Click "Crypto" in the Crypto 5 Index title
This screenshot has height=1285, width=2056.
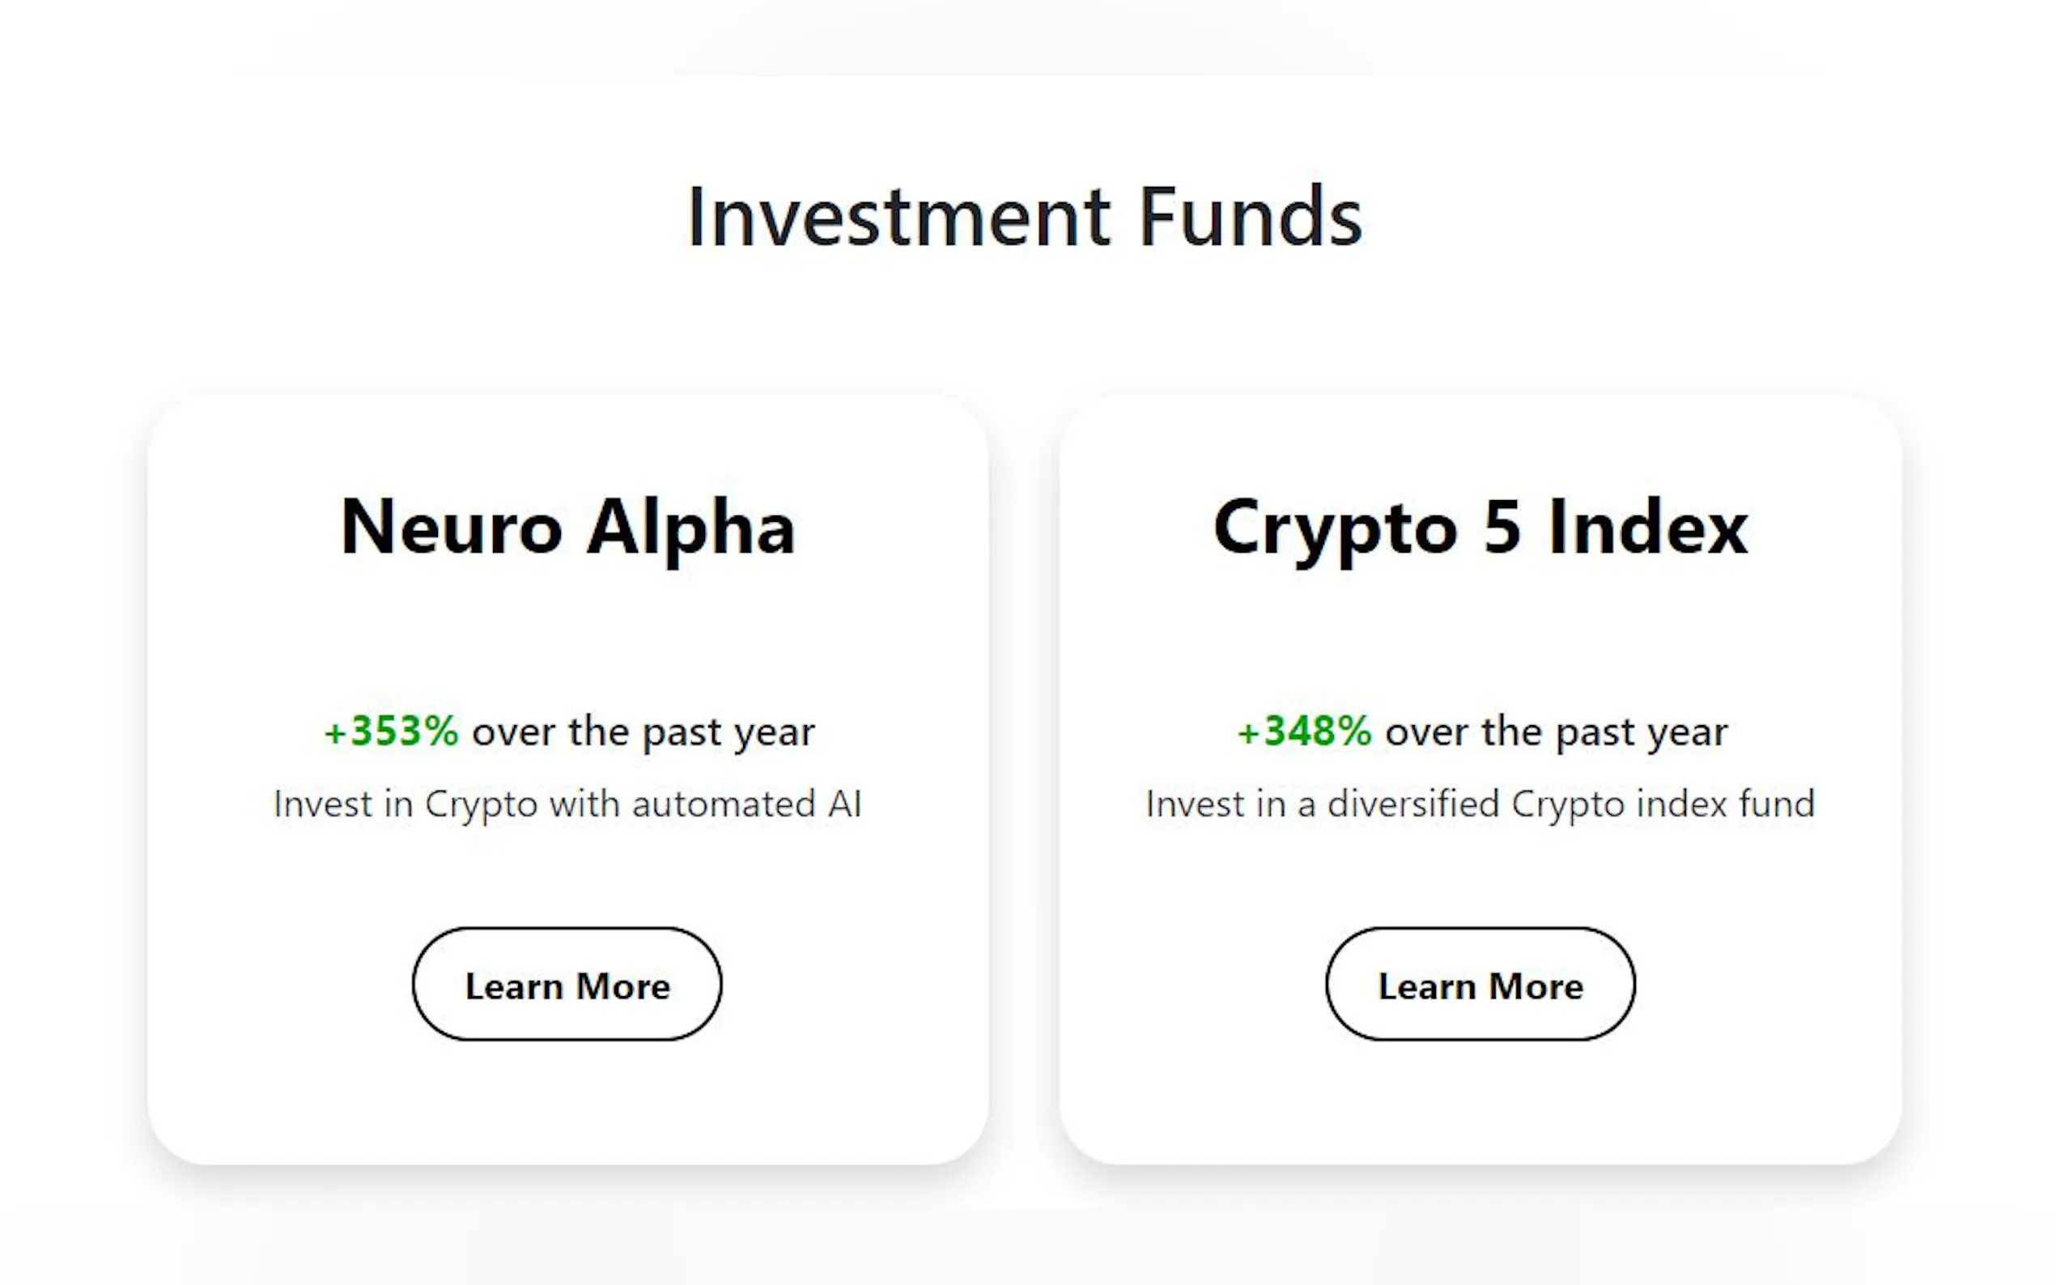point(1336,528)
